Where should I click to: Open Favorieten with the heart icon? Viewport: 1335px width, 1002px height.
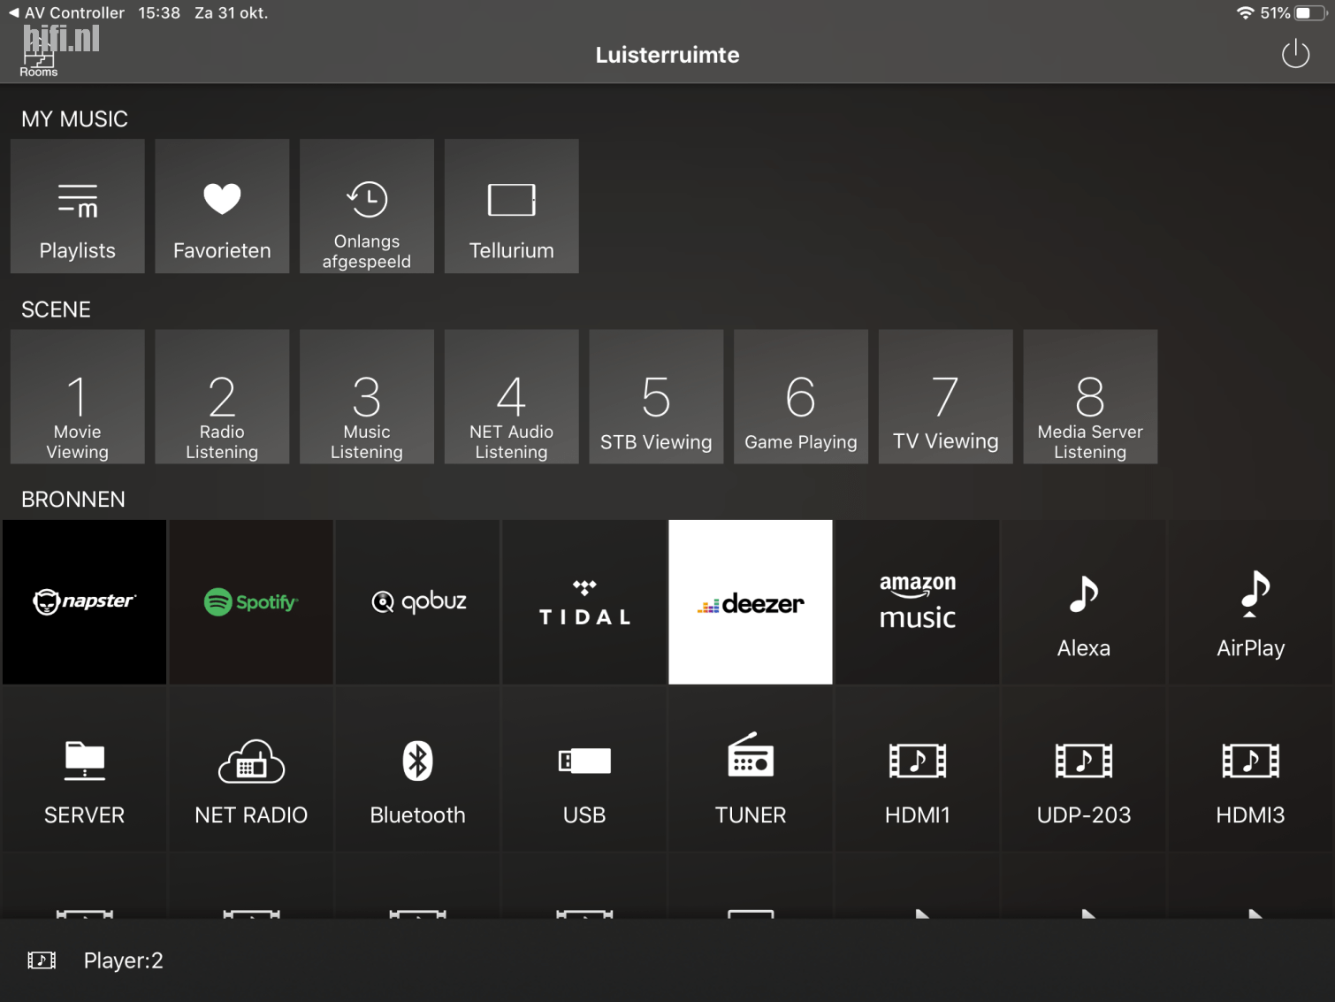pyautogui.click(x=222, y=206)
